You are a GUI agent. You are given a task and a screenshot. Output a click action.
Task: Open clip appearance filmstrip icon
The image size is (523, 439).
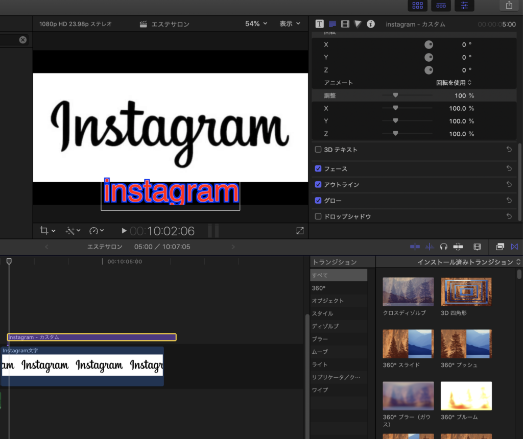click(478, 247)
